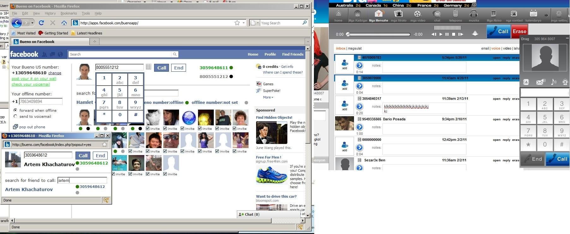Screen dimensions: 570x234
Task: Minimize the Drag phone widget
Action: [567, 39]
